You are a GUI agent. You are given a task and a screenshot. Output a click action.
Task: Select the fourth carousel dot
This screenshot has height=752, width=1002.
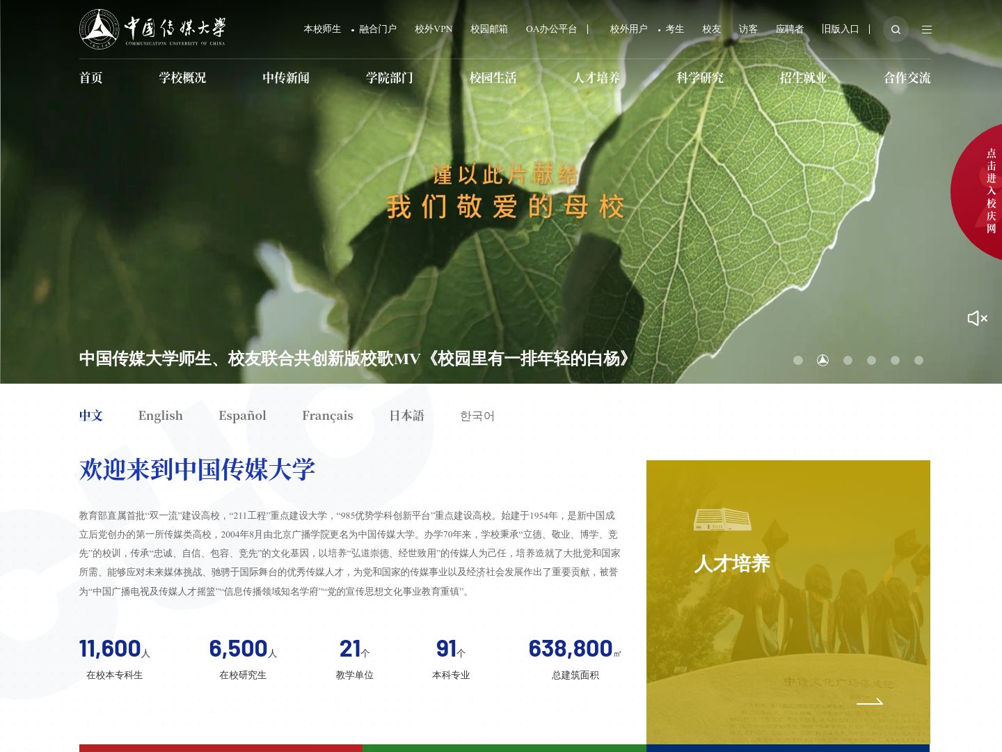coord(871,360)
